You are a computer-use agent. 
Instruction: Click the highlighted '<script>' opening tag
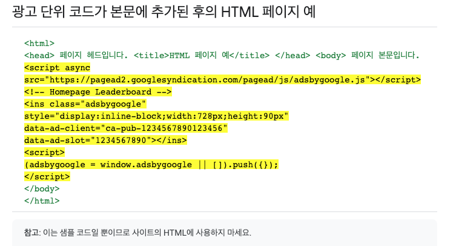[x=44, y=153]
